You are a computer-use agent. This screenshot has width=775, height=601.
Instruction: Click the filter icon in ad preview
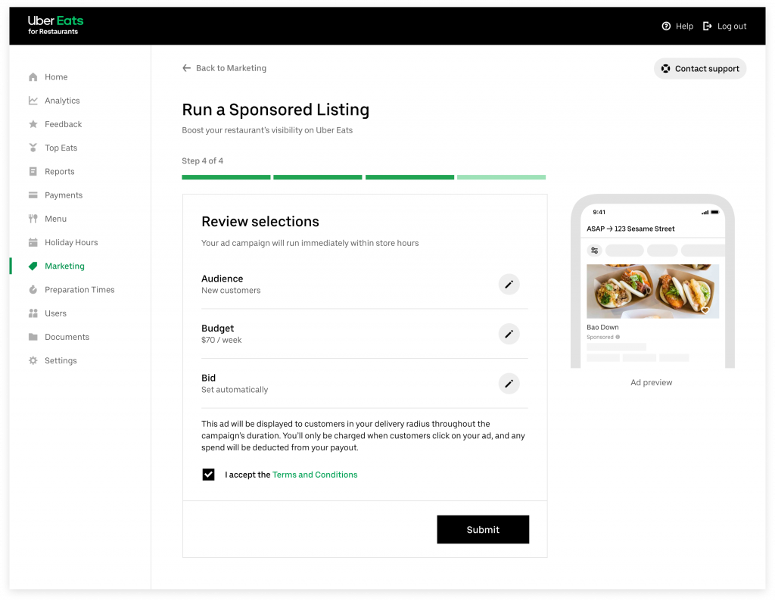(x=595, y=251)
